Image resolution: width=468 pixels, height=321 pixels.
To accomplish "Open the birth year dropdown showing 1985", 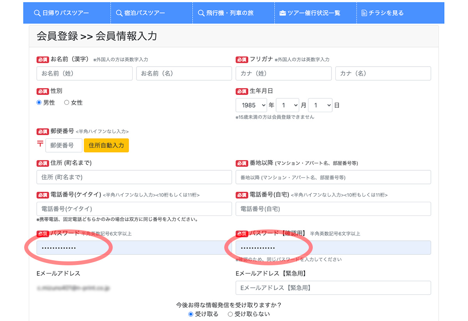I will pos(251,105).
